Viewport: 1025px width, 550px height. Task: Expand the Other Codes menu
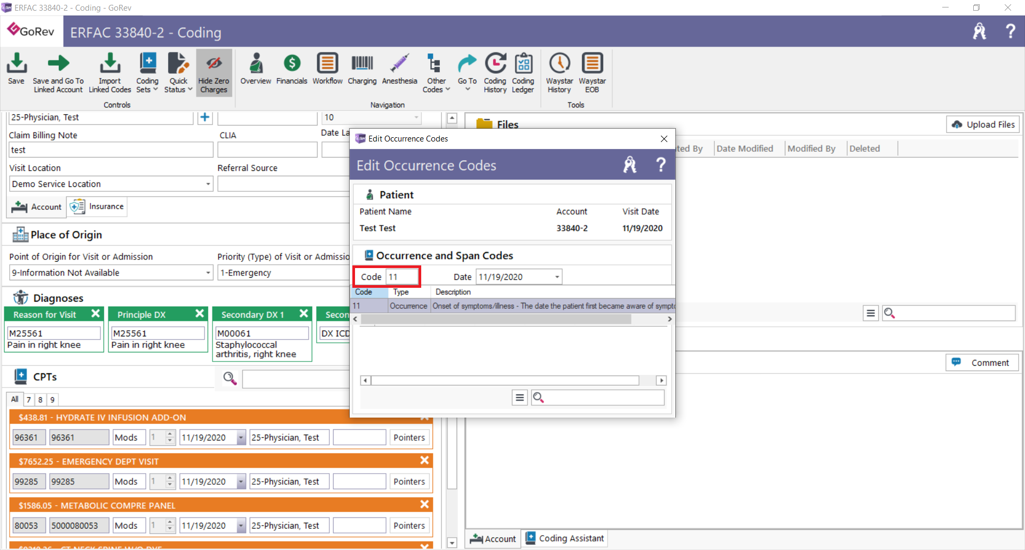point(436,73)
